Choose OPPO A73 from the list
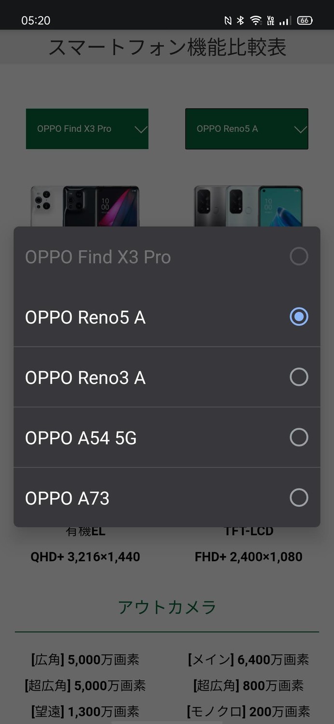 [x=167, y=498]
